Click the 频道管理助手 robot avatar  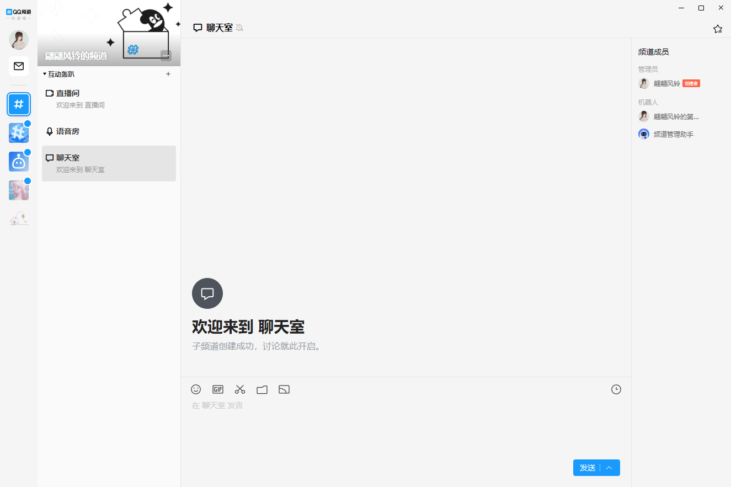tap(644, 134)
